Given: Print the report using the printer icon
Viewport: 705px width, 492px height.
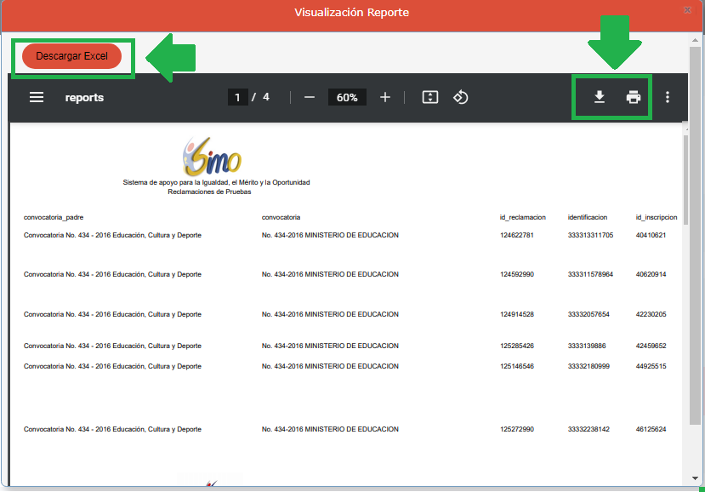Looking at the screenshot, I should click(x=634, y=97).
